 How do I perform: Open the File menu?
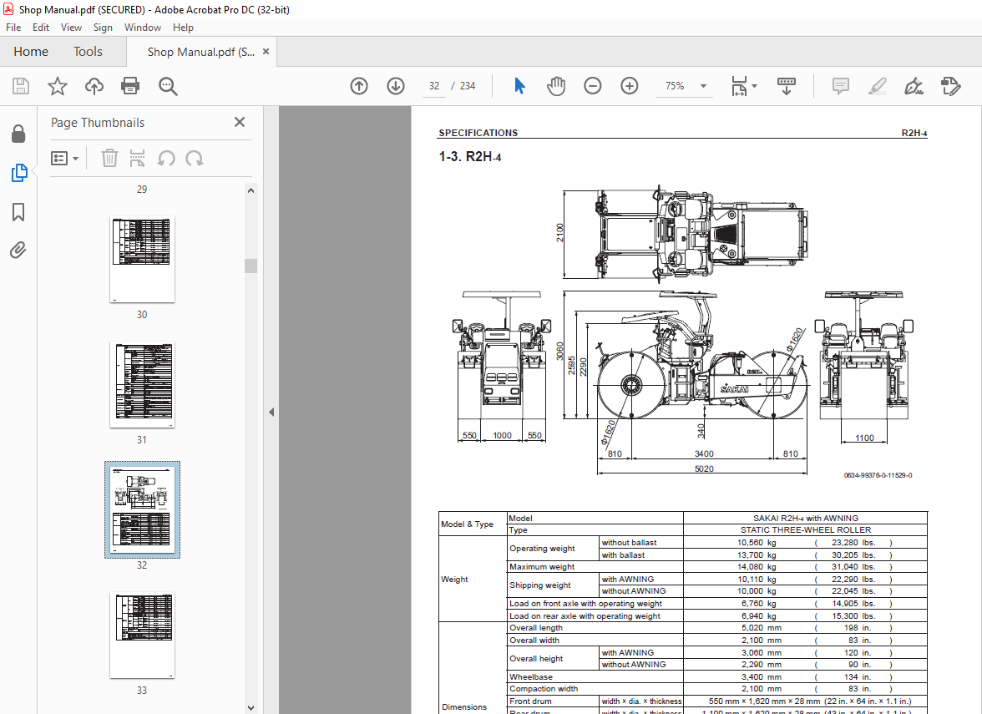pyautogui.click(x=13, y=28)
